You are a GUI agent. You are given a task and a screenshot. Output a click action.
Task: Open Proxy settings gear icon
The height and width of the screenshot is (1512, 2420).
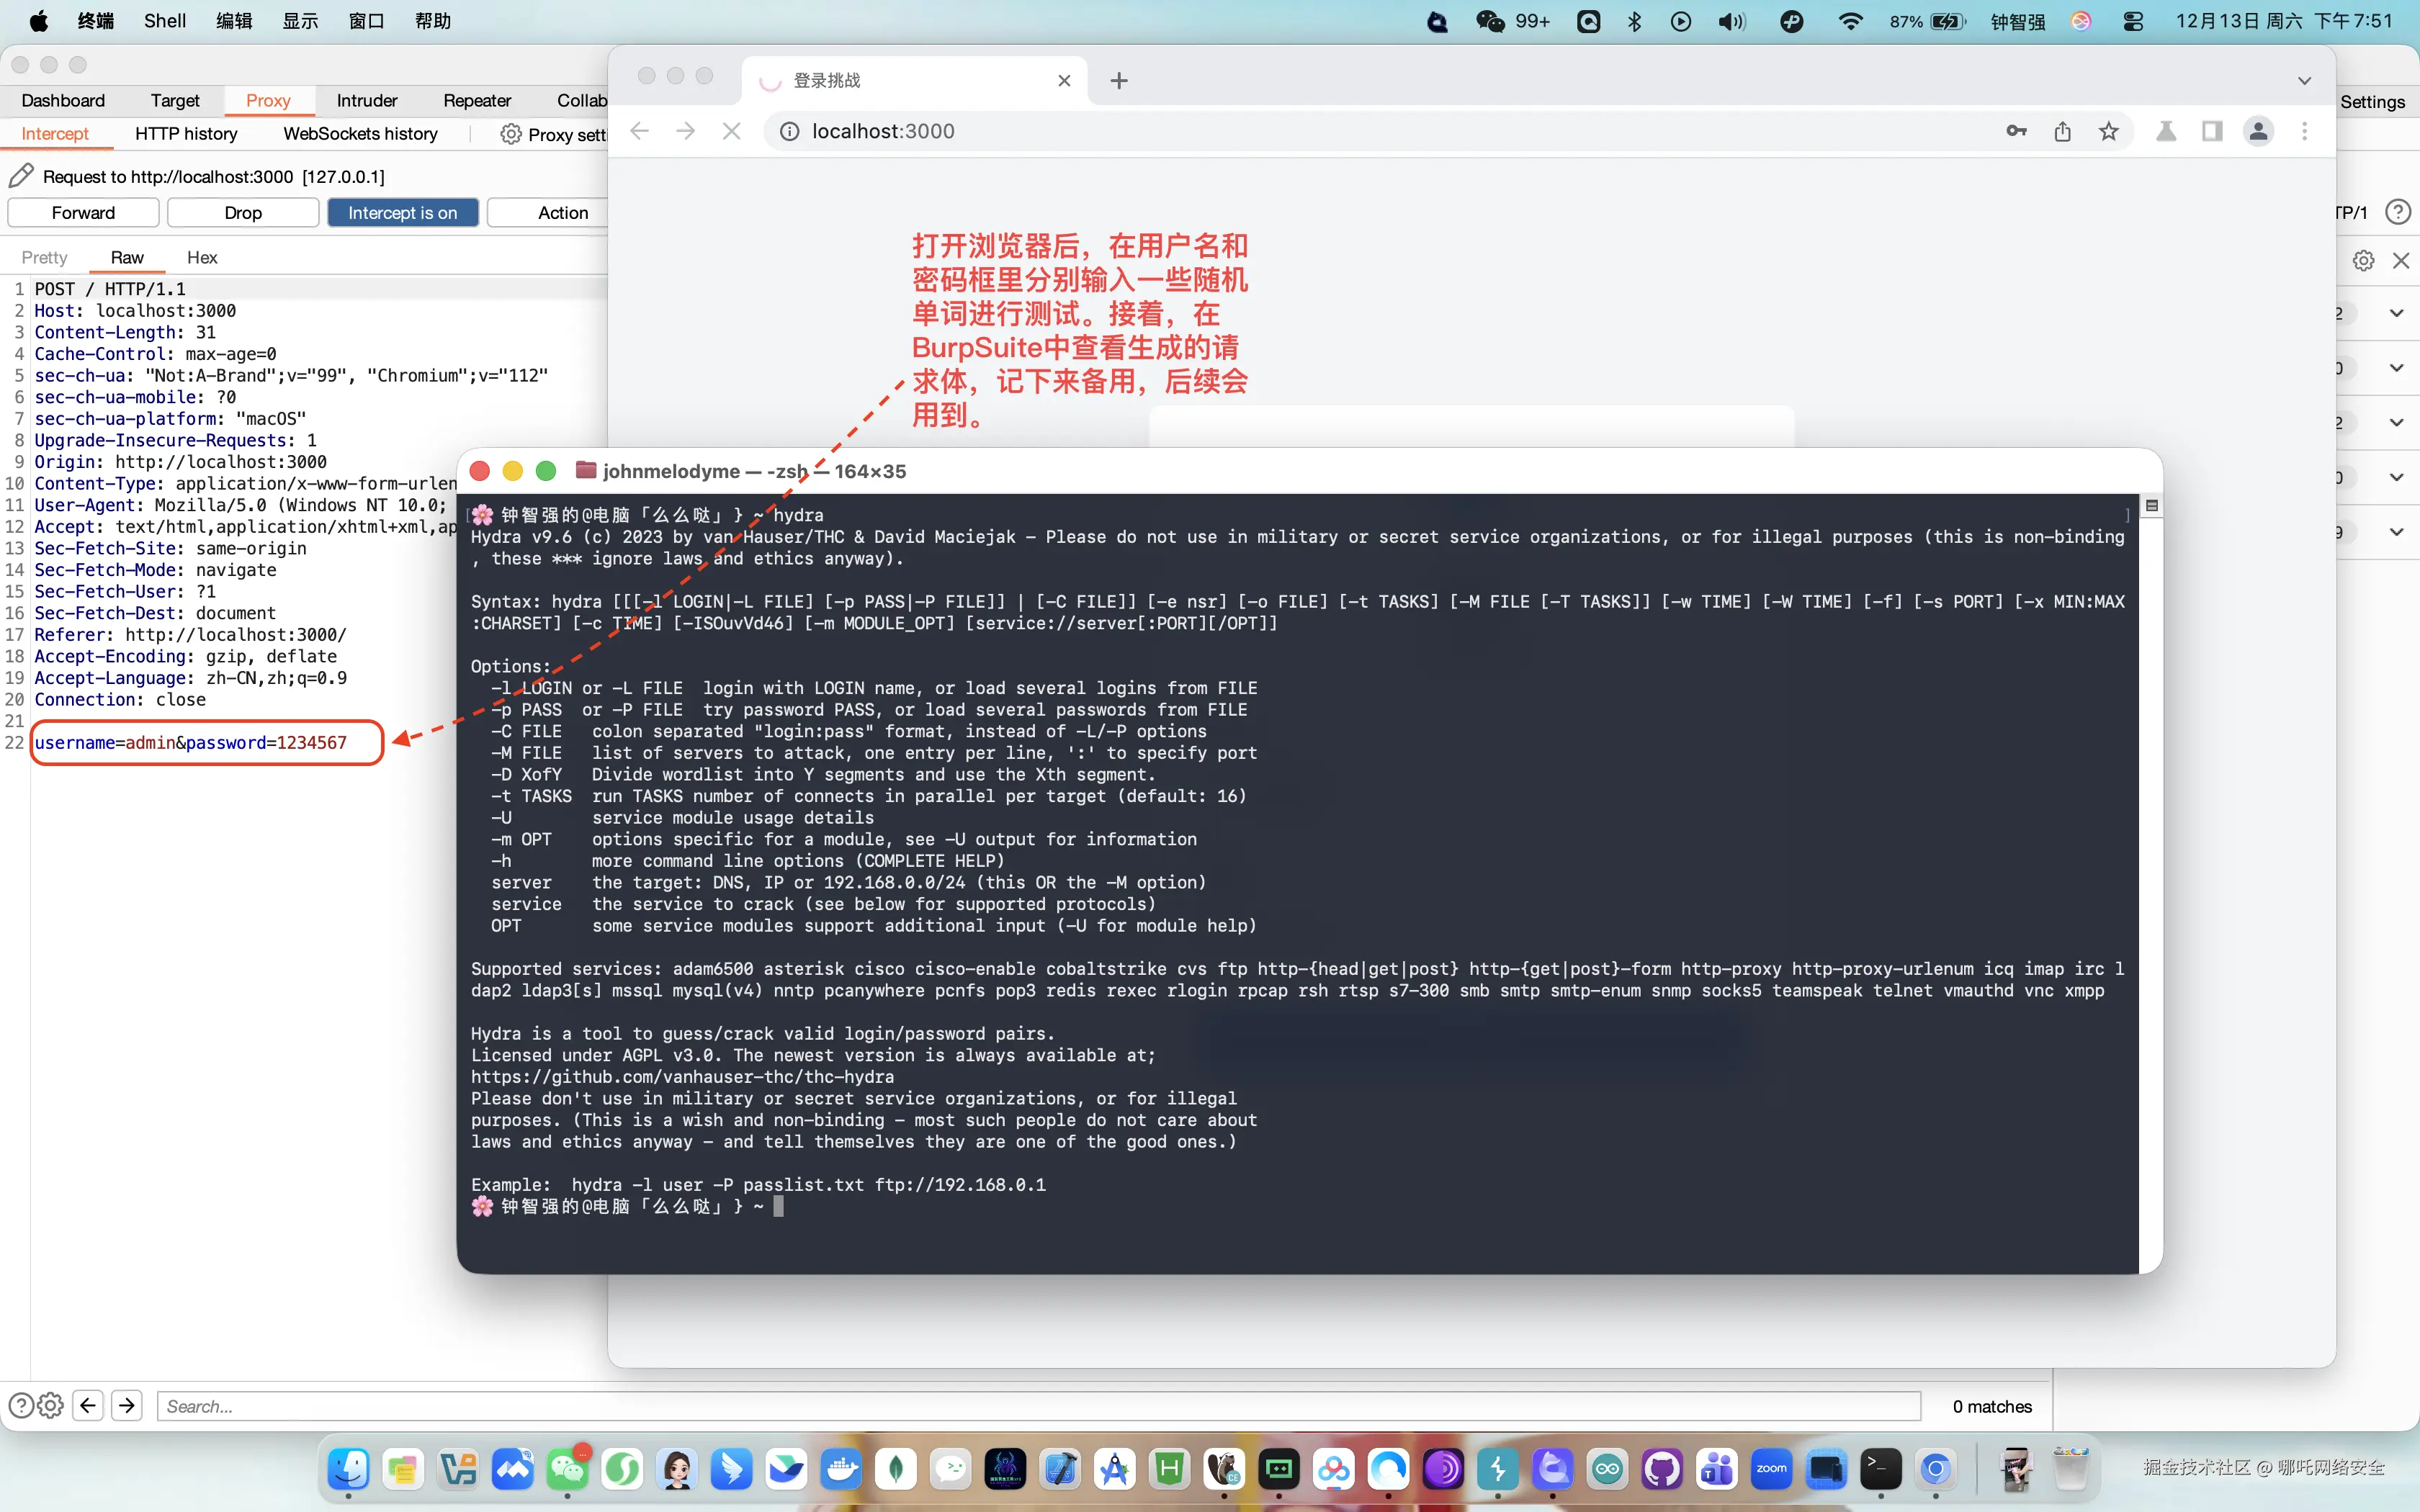511,134
